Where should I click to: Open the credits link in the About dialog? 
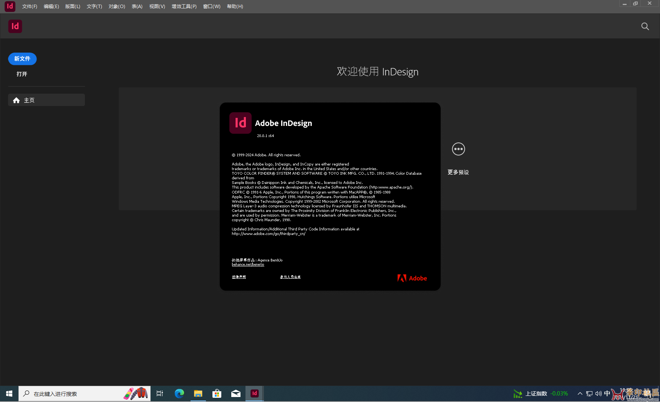click(290, 277)
